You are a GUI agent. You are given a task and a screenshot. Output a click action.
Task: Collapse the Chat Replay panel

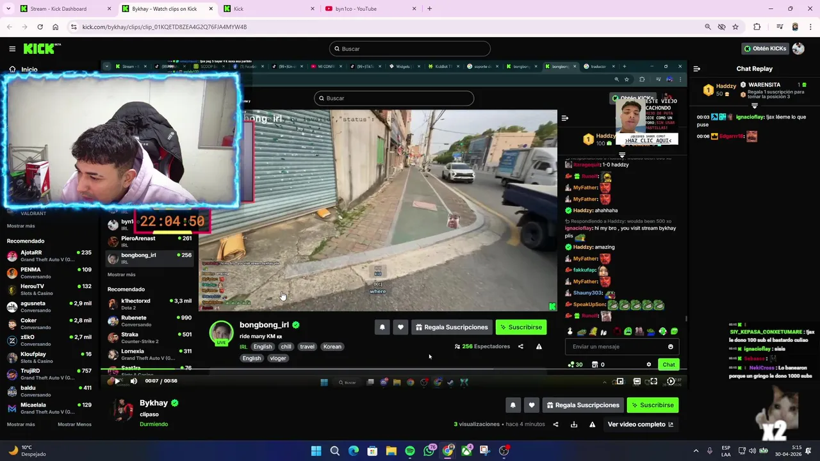click(697, 69)
